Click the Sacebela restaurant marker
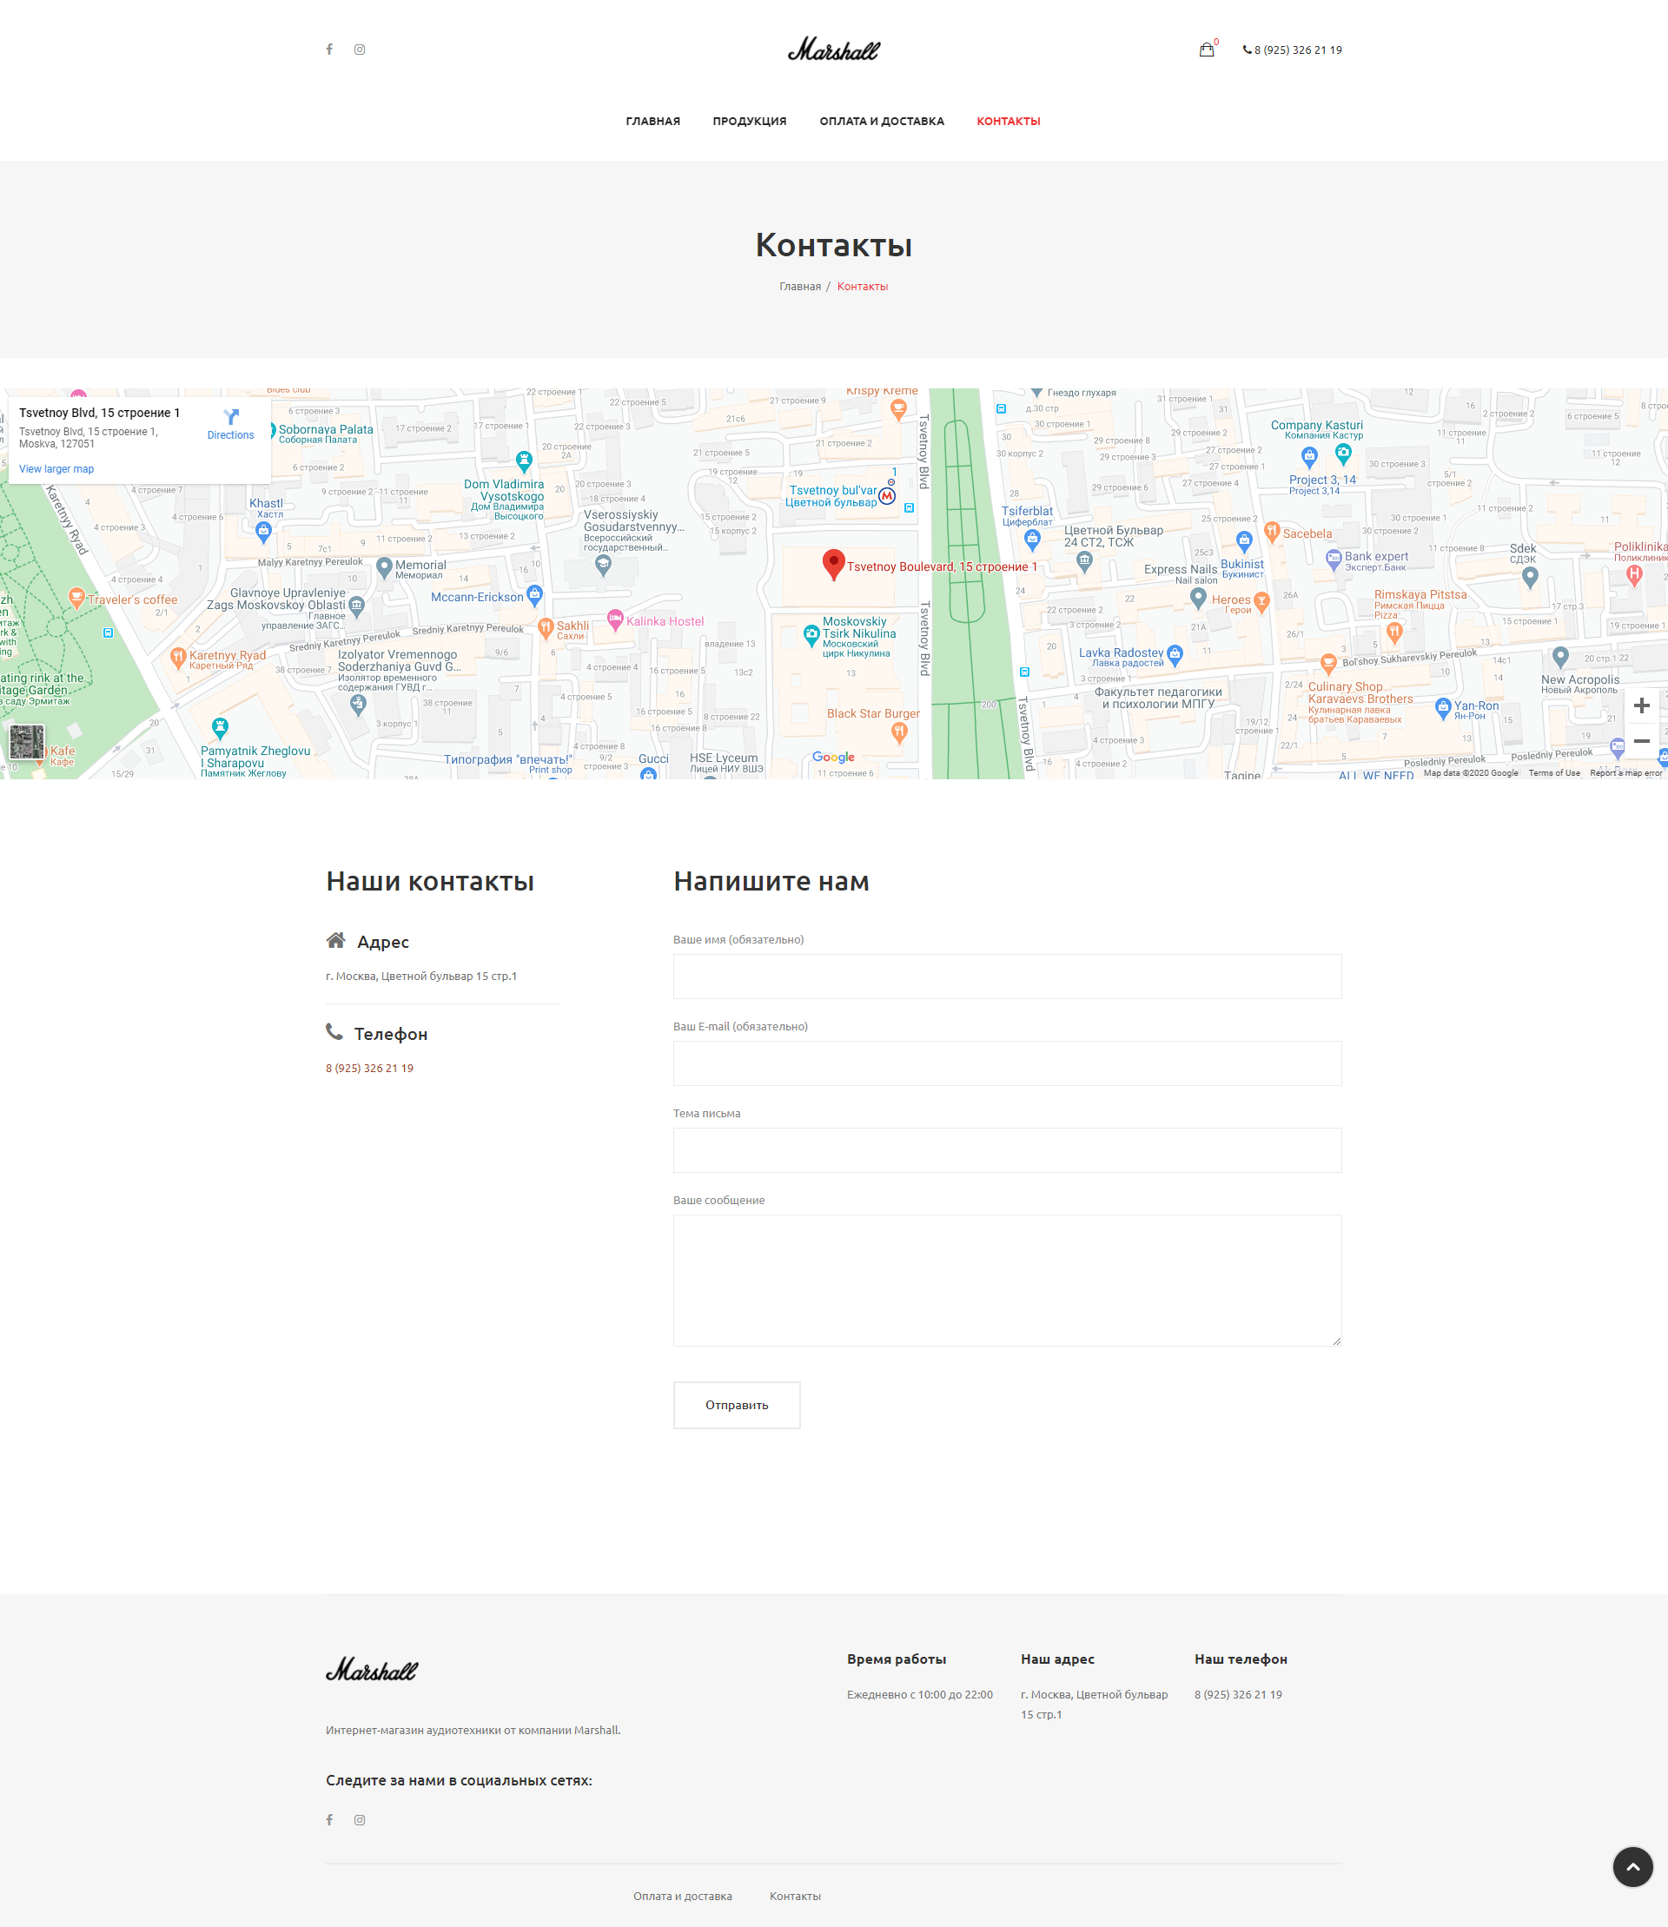Image resolution: width=1668 pixels, height=1927 pixels. tap(1272, 533)
